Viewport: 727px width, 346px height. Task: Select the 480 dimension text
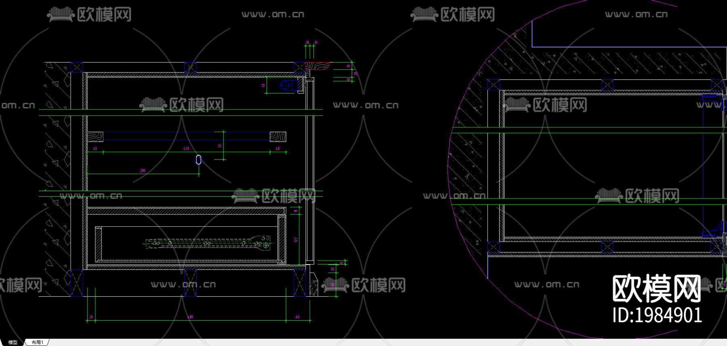click(x=190, y=317)
